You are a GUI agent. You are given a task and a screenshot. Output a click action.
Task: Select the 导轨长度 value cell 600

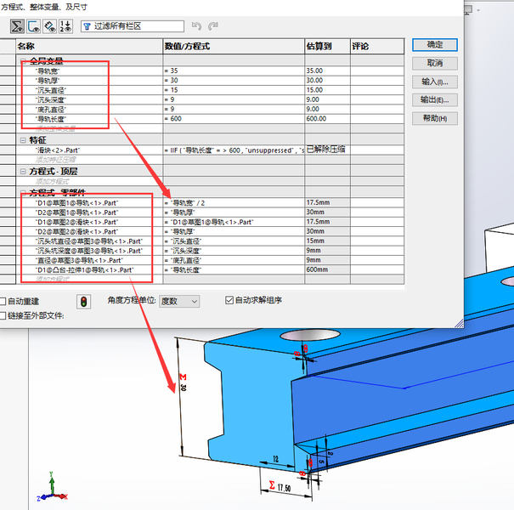234,119
